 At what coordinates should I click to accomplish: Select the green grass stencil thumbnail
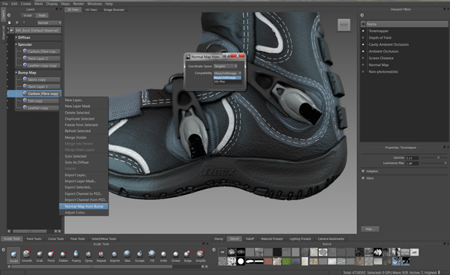pyautogui.click(x=286, y=262)
